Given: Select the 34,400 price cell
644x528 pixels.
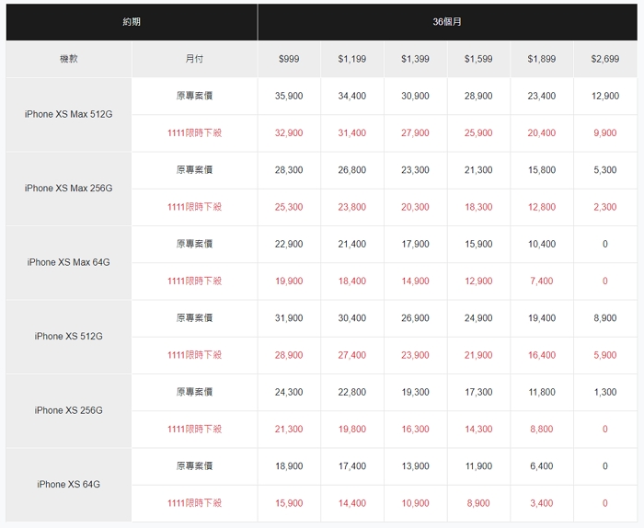Looking at the screenshot, I should [x=352, y=96].
